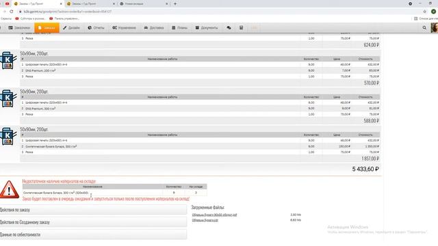The width and height of the screenshot is (438, 246).
Task: Switch to the YouTube pinned tab
Action: (x=8, y=4)
